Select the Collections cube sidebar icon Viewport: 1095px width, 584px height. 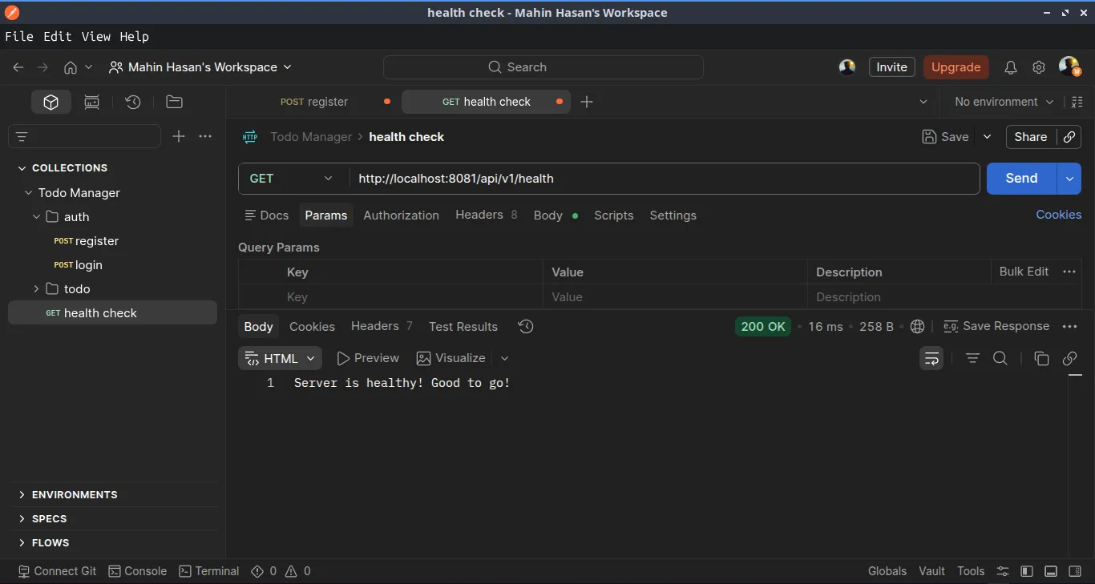pos(51,102)
